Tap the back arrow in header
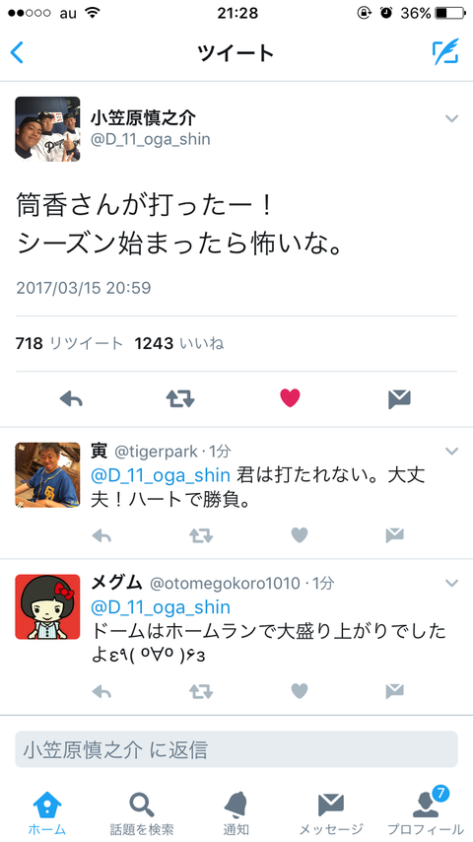The height and width of the screenshot is (842, 473). [x=17, y=52]
